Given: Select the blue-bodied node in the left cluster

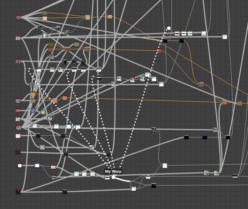Looking at the screenshot, I should (x=33, y=110).
